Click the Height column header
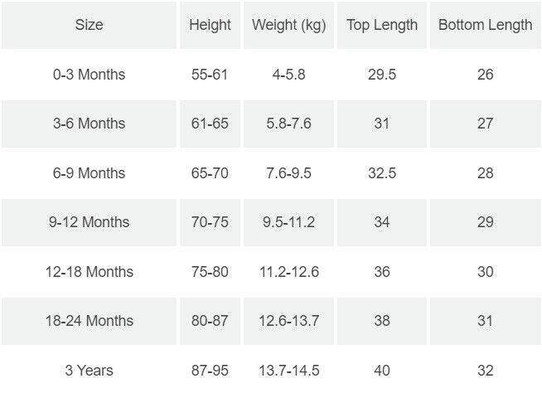This screenshot has height=393, width=542. (x=210, y=25)
